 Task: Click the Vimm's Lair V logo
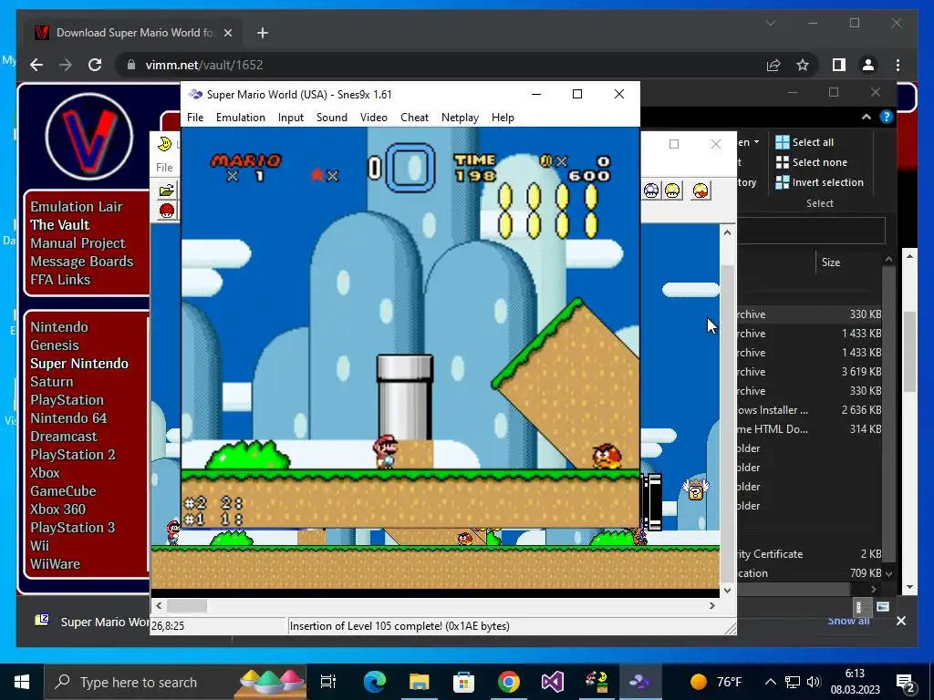[x=88, y=137]
